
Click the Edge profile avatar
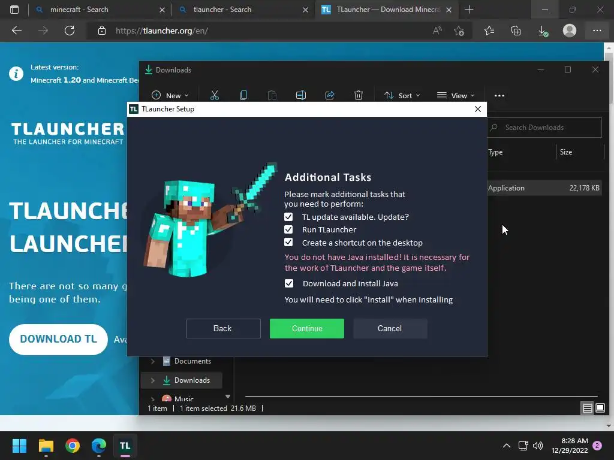(x=570, y=31)
